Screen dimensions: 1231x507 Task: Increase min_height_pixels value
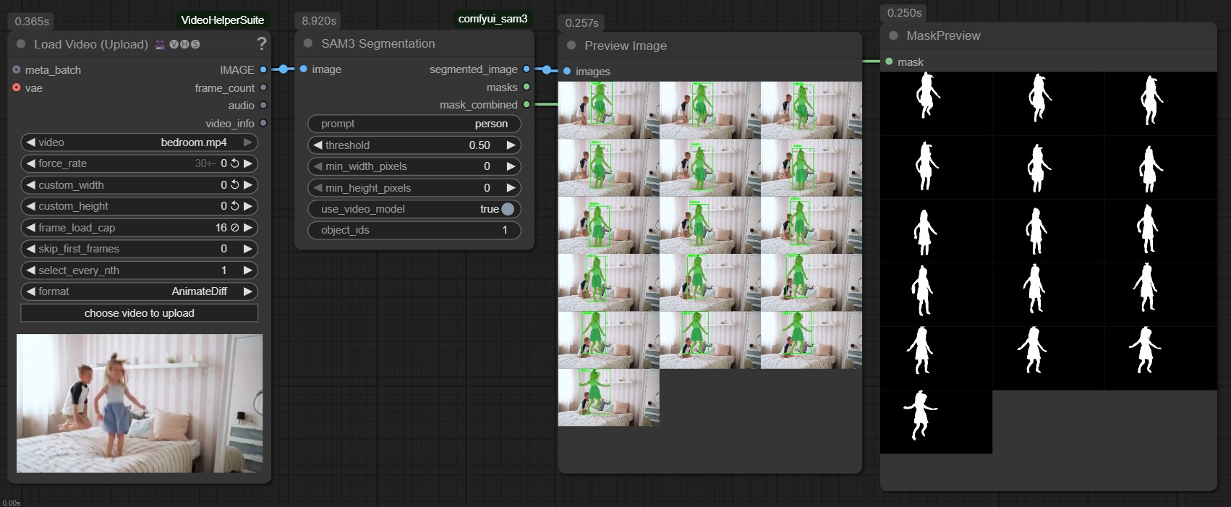(x=511, y=188)
